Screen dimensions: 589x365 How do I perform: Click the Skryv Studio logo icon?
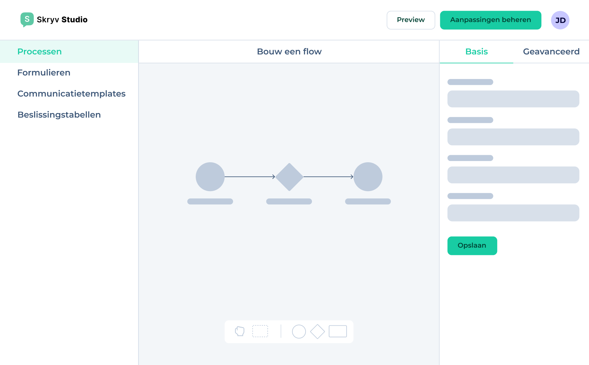(x=27, y=19)
